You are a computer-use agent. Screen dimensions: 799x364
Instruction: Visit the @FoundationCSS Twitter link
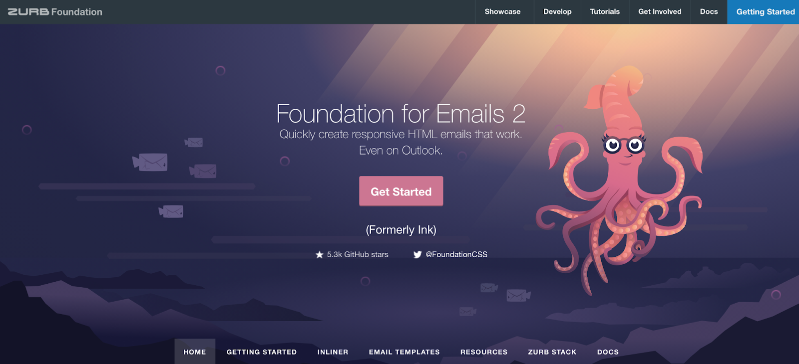[x=450, y=255]
